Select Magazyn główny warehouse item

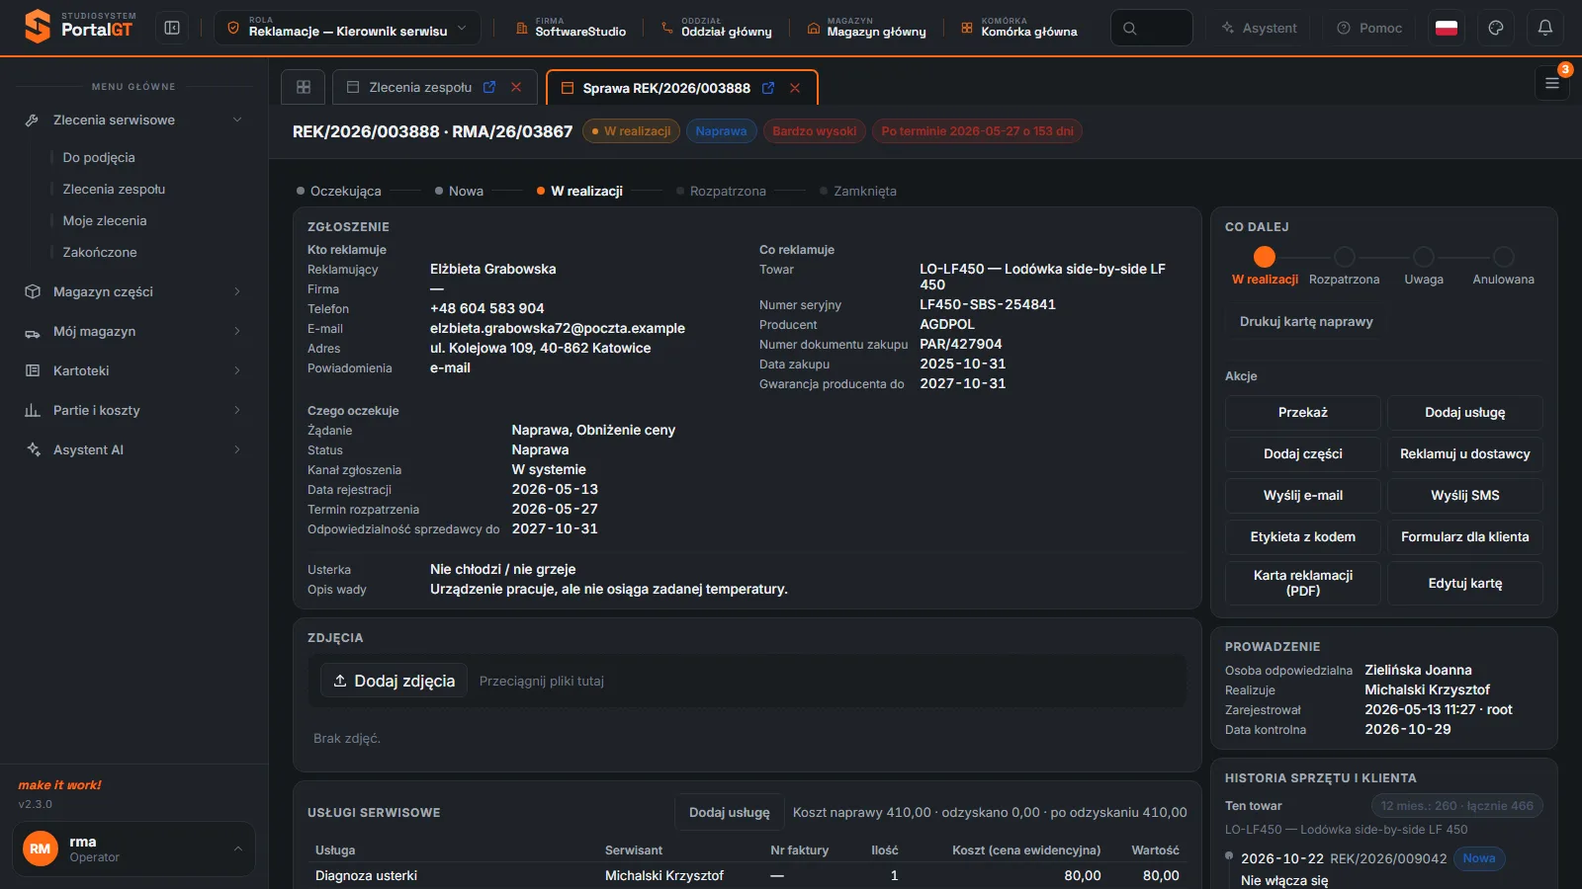867,28
